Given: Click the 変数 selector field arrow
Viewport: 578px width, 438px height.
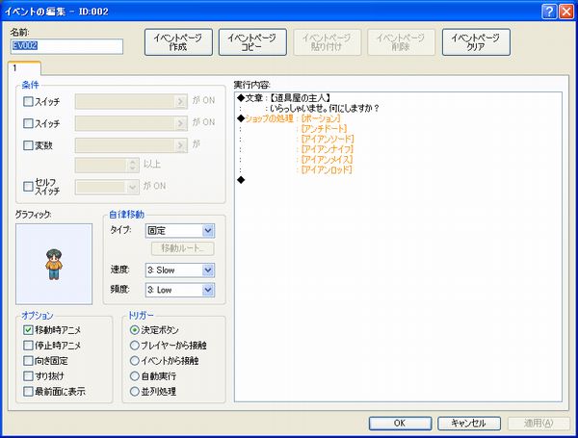Looking at the screenshot, I should click(x=181, y=145).
